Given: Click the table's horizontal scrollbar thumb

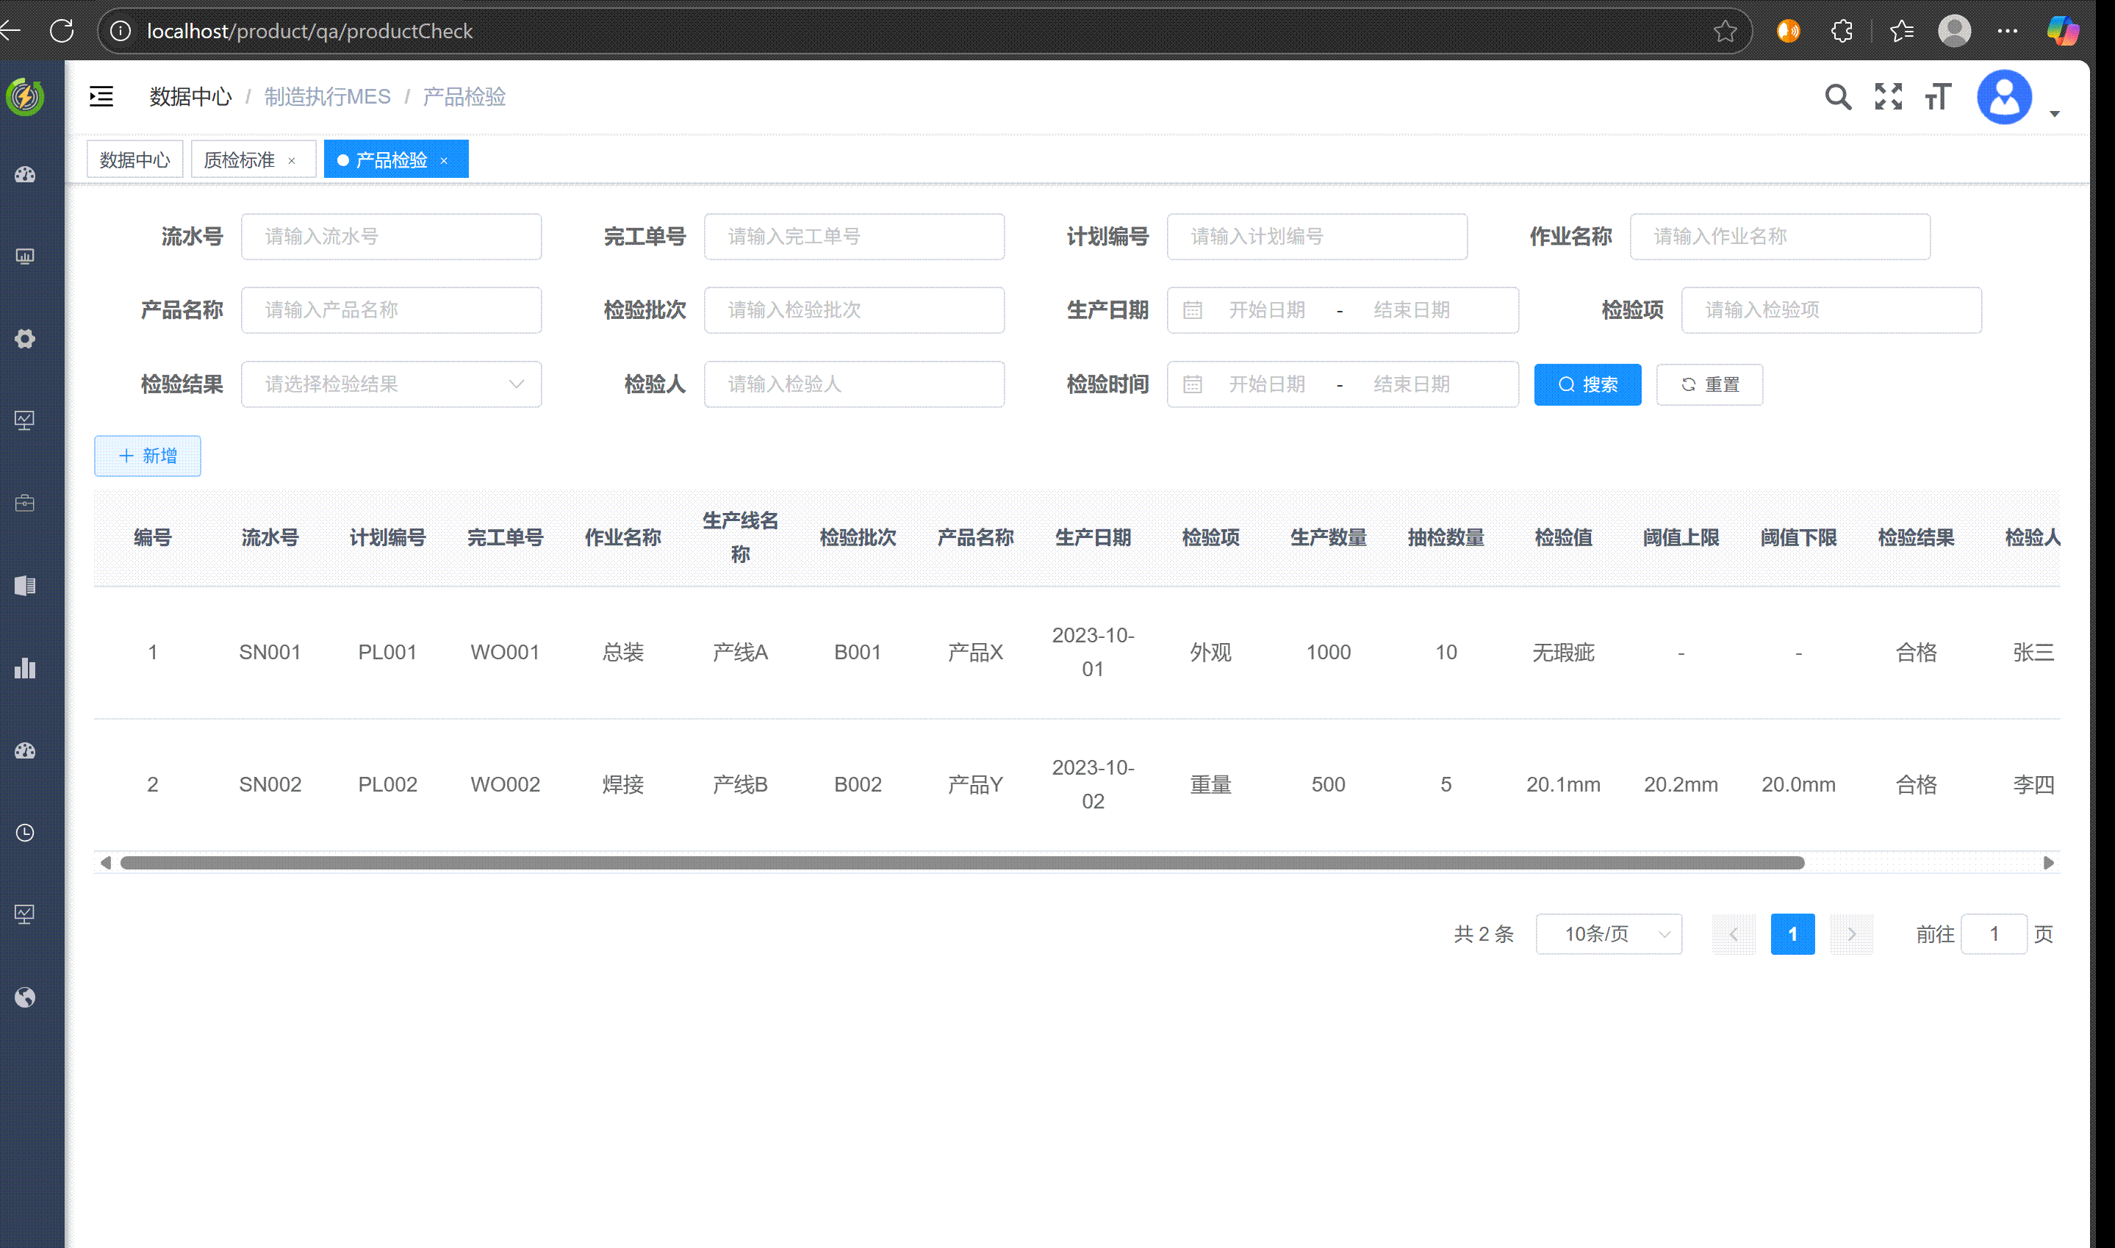Looking at the screenshot, I should (962, 863).
